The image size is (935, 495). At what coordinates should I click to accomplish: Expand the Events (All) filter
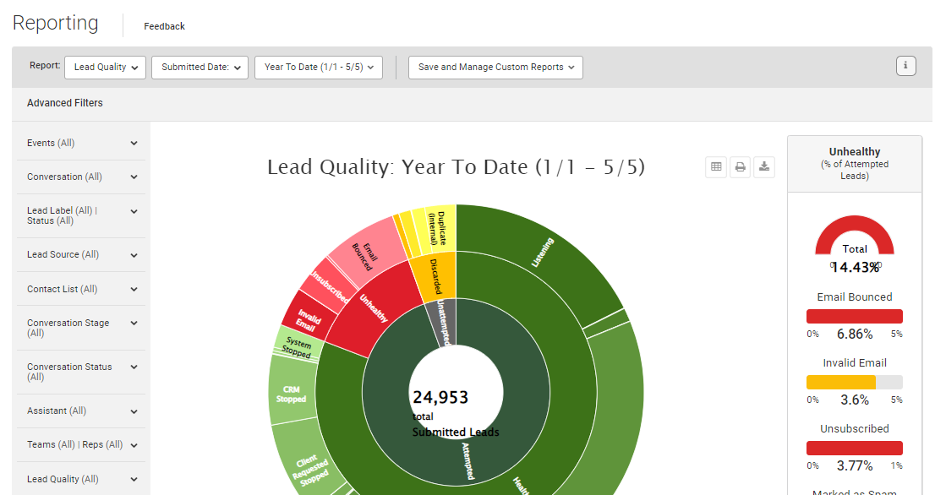point(81,143)
